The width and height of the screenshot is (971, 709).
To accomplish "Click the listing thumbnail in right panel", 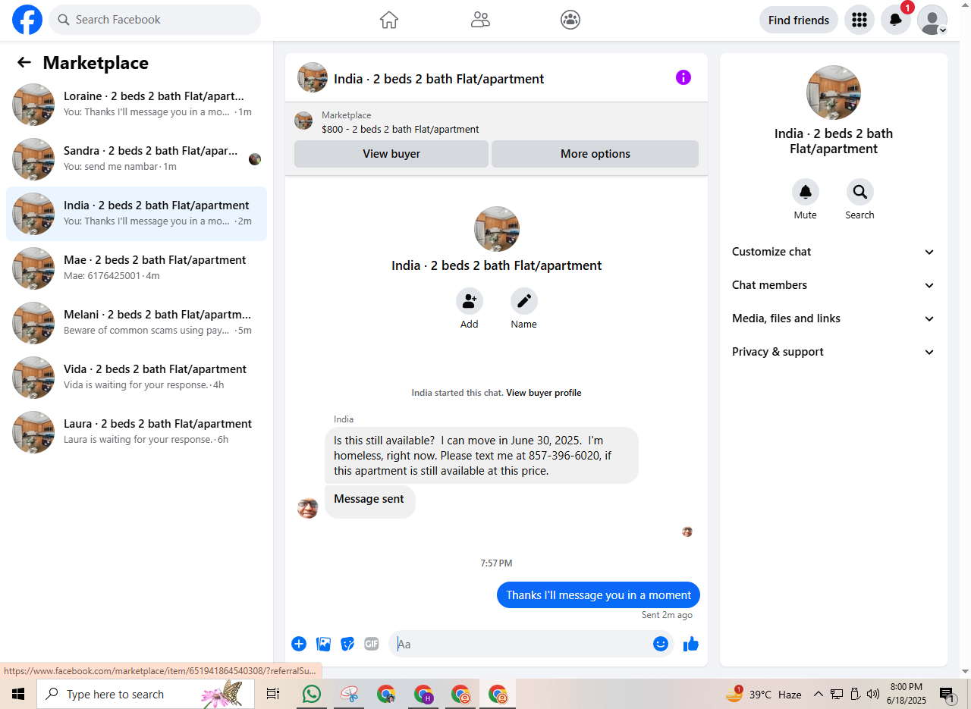I will [834, 93].
